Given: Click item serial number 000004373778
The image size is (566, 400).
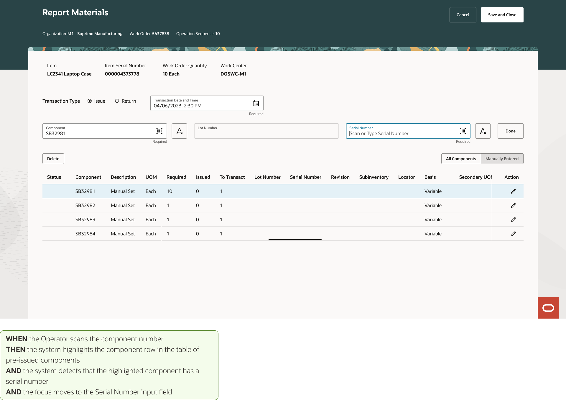Looking at the screenshot, I should [x=122, y=74].
